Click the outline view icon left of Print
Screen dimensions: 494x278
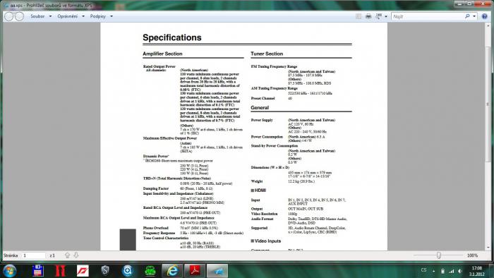[359, 16]
